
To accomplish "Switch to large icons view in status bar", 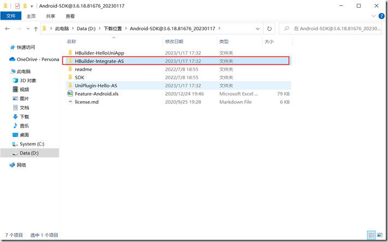I will point(380,235).
